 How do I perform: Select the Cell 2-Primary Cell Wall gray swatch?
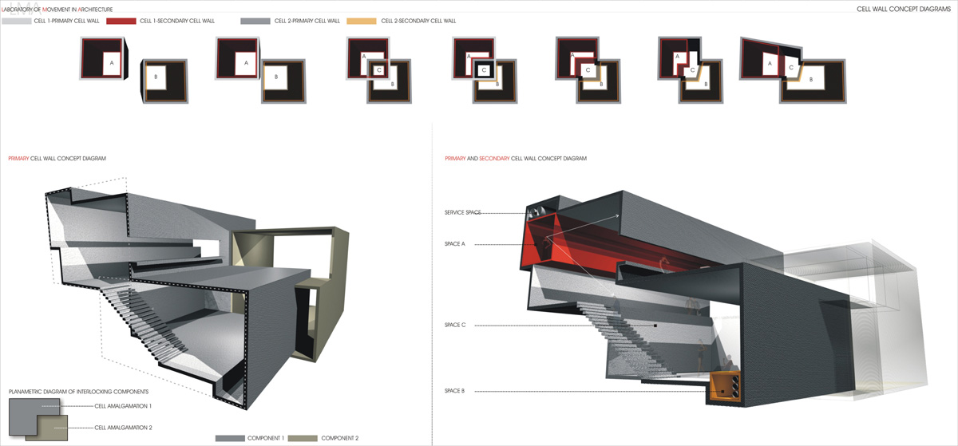255,21
